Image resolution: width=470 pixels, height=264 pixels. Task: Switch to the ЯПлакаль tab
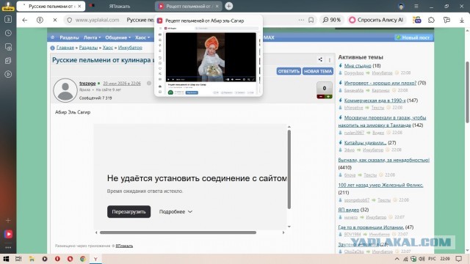[119, 6]
